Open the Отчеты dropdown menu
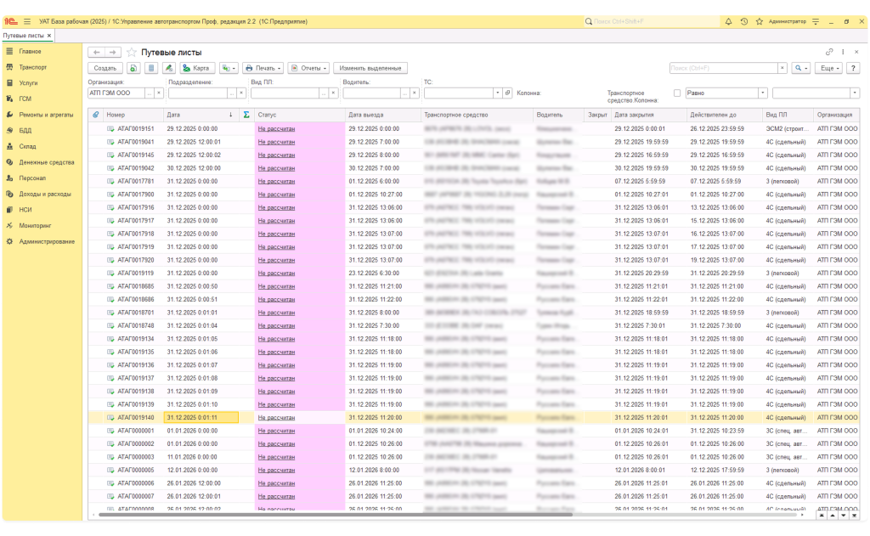870x536 pixels. pyautogui.click(x=308, y=68)
